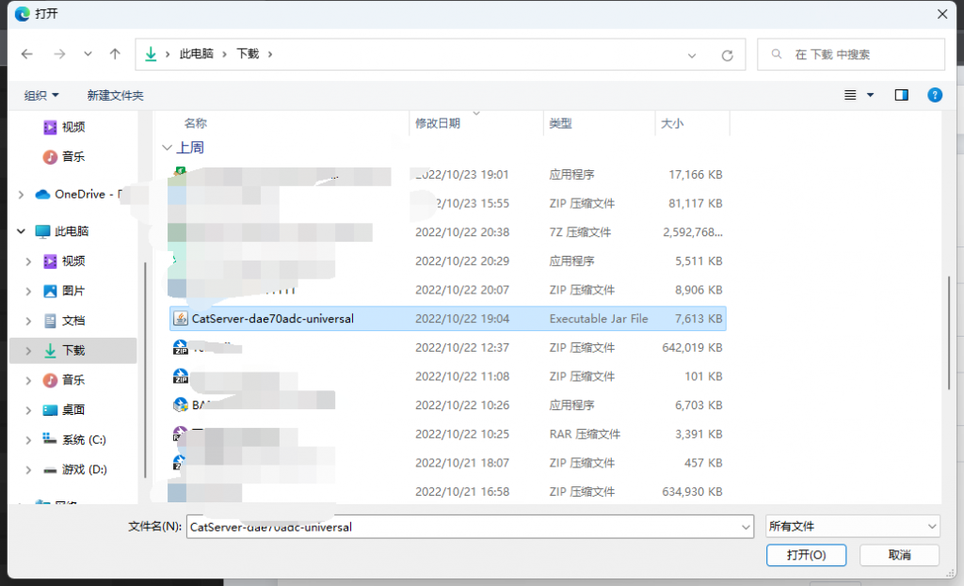Expand the 此电脑 tree node
This screenshot has width=964, height=586.
pyautogui.click(x=21, y=231)
